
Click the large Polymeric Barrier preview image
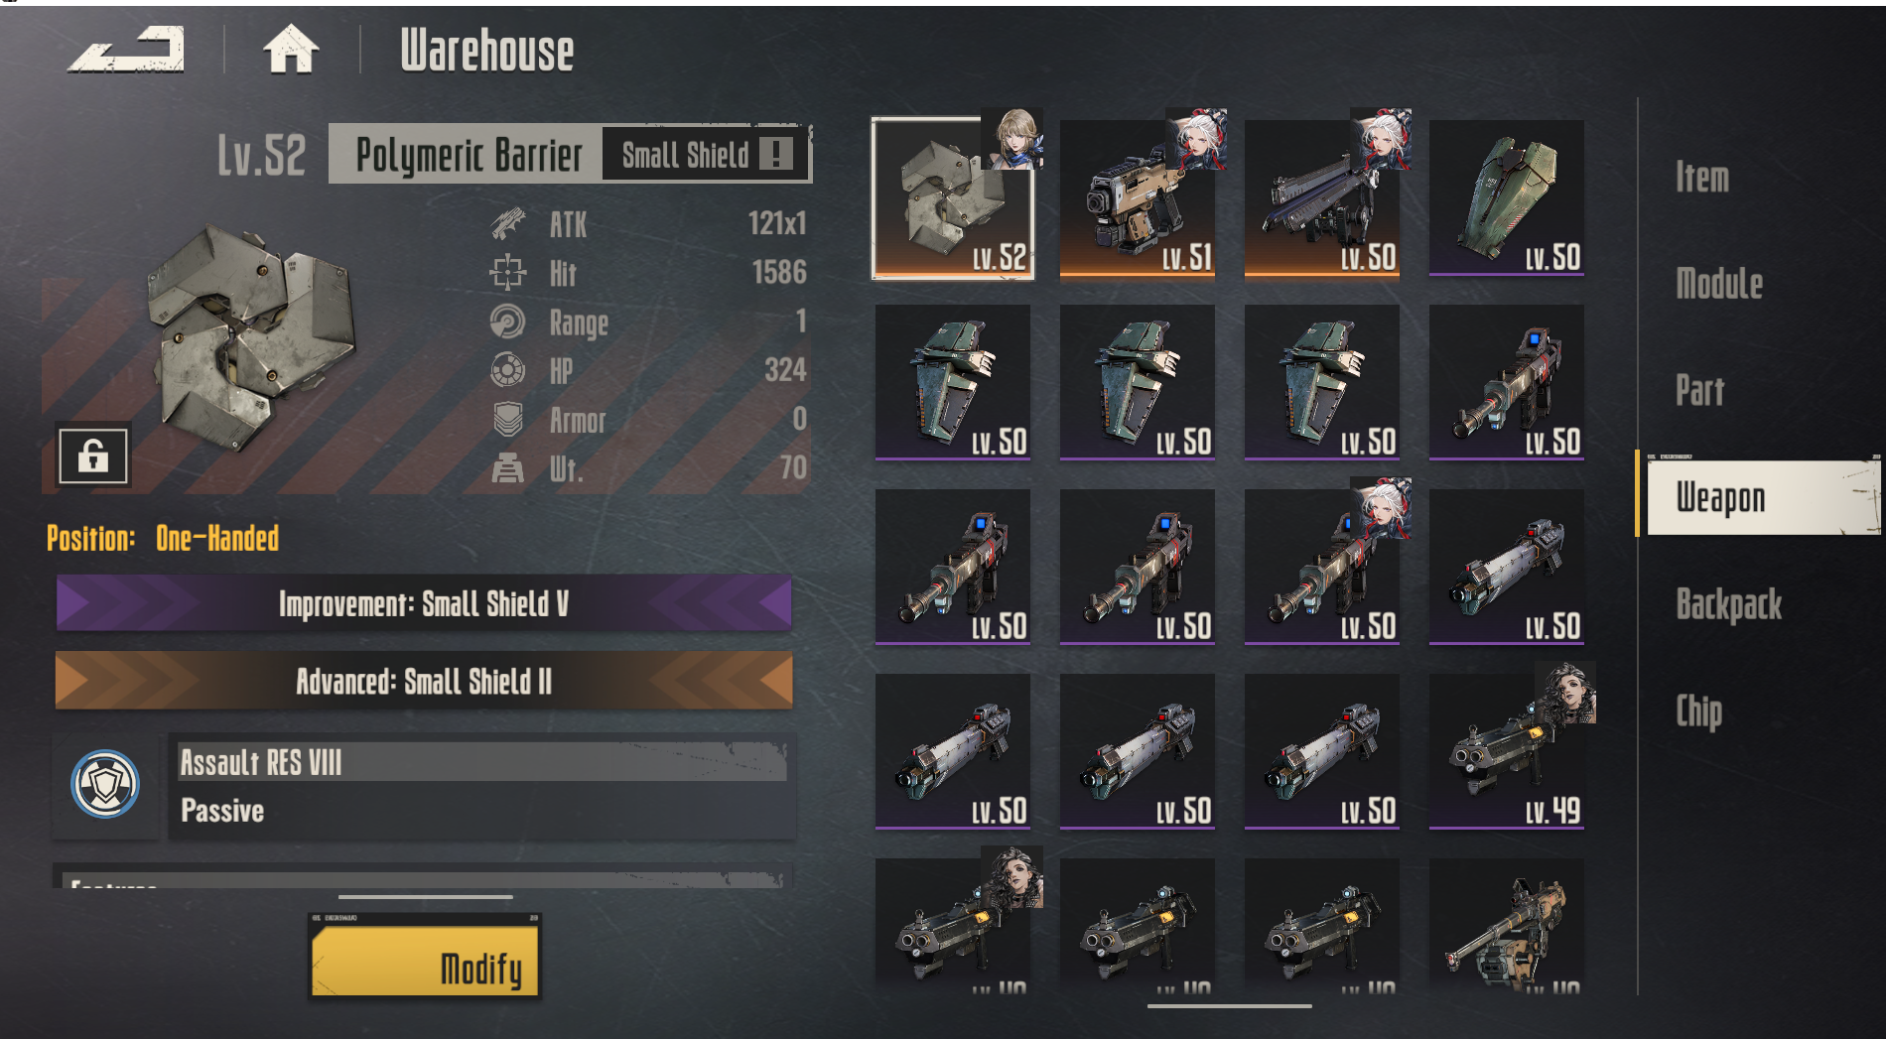(248, 335)
